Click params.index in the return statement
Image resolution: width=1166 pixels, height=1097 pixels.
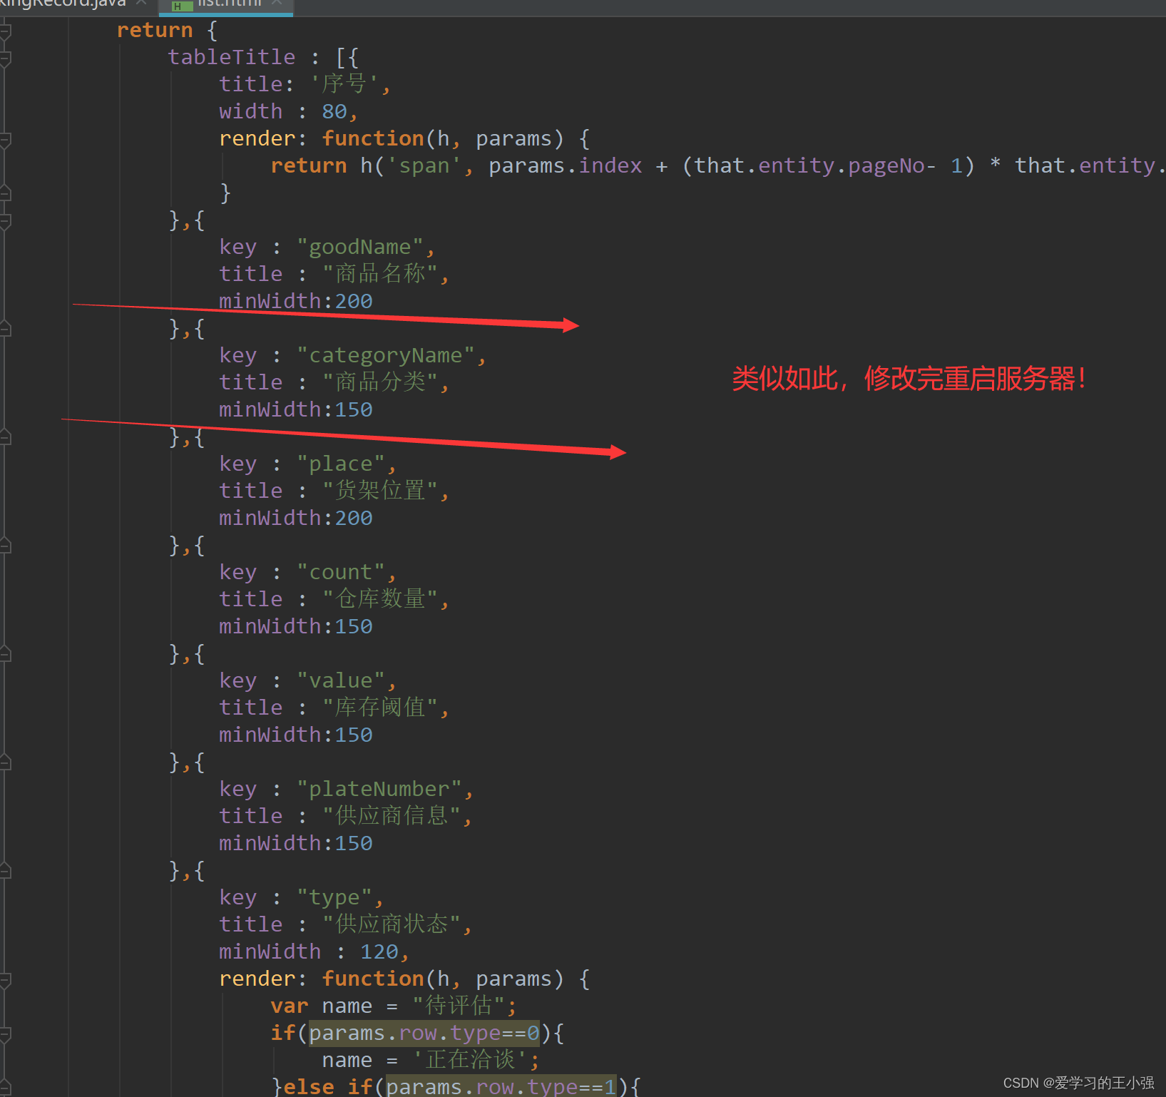click(x=565, y=165)
